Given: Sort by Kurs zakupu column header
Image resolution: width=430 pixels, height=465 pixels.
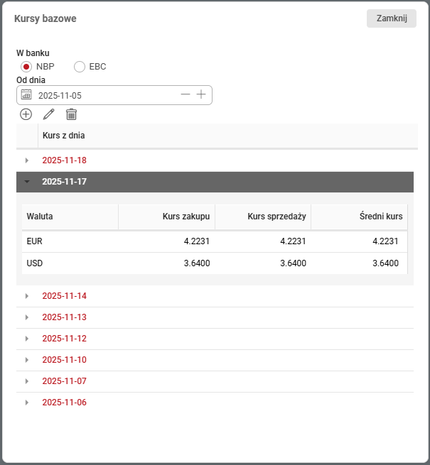Looking at the screenshot, I should [166, 216].
